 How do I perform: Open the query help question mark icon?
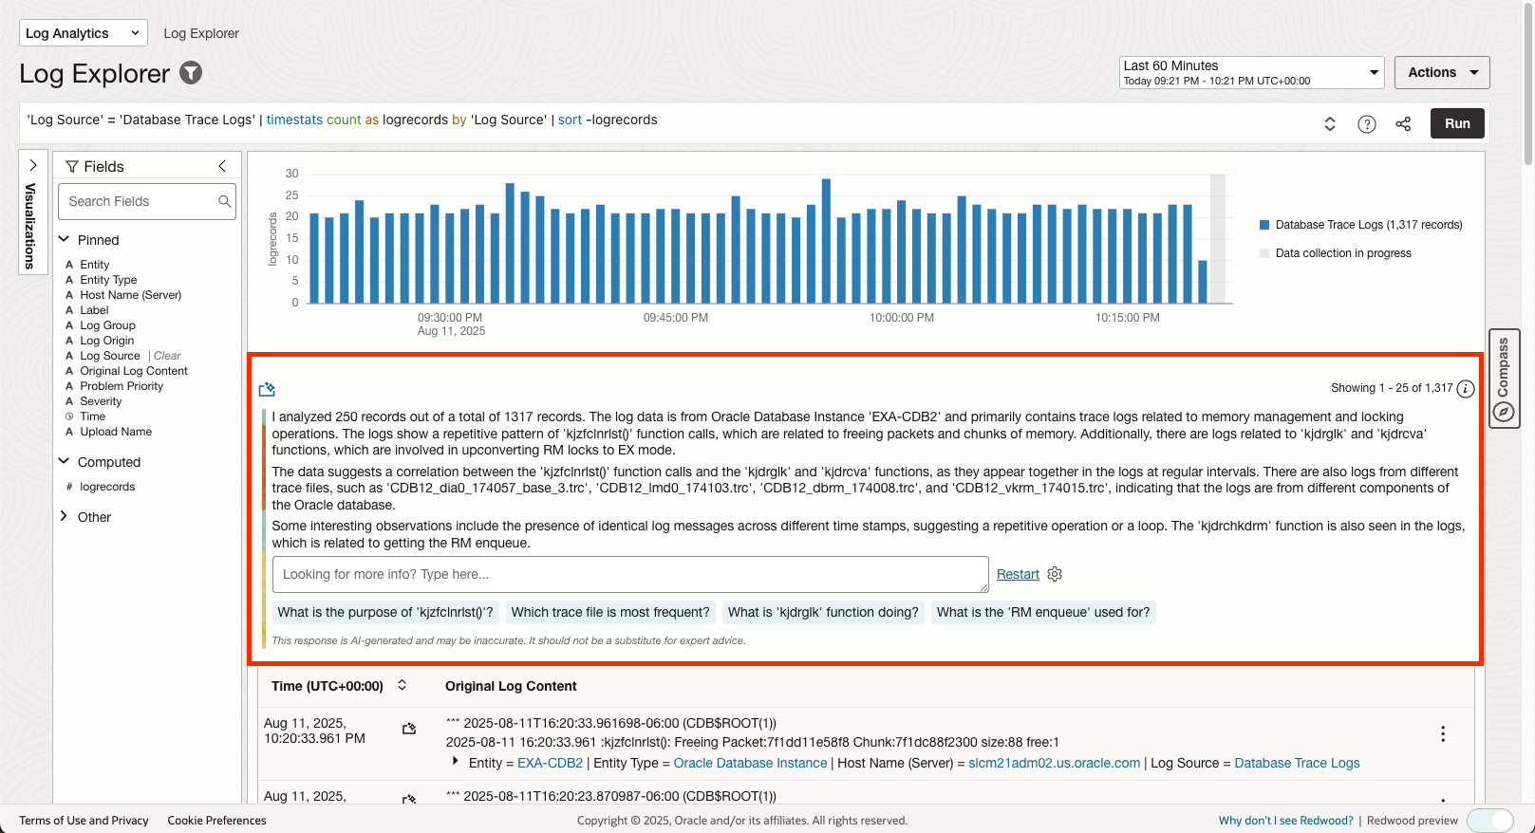coord(1367,124)
